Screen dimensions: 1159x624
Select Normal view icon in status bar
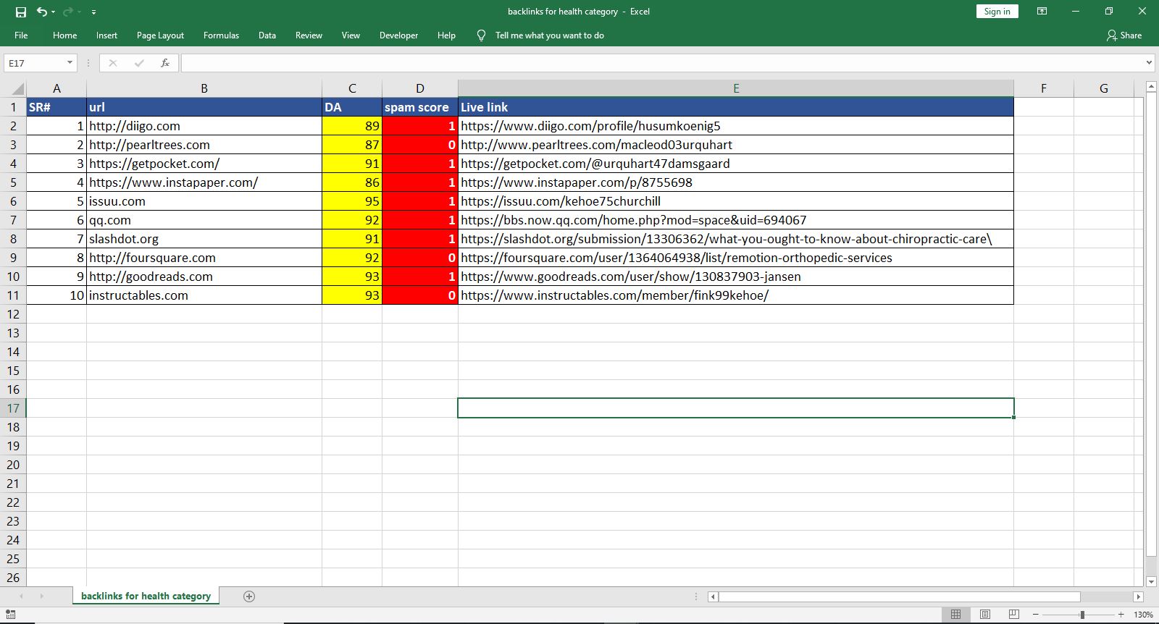tap(955, 615)
